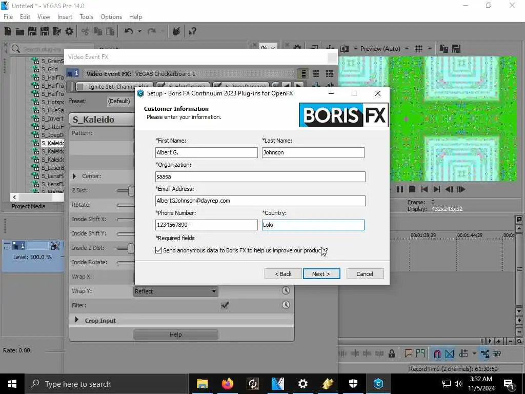Click the Open folder icon in VEGAS toolbar
This screenshot has height=394, width=525.
pos(20,31)
